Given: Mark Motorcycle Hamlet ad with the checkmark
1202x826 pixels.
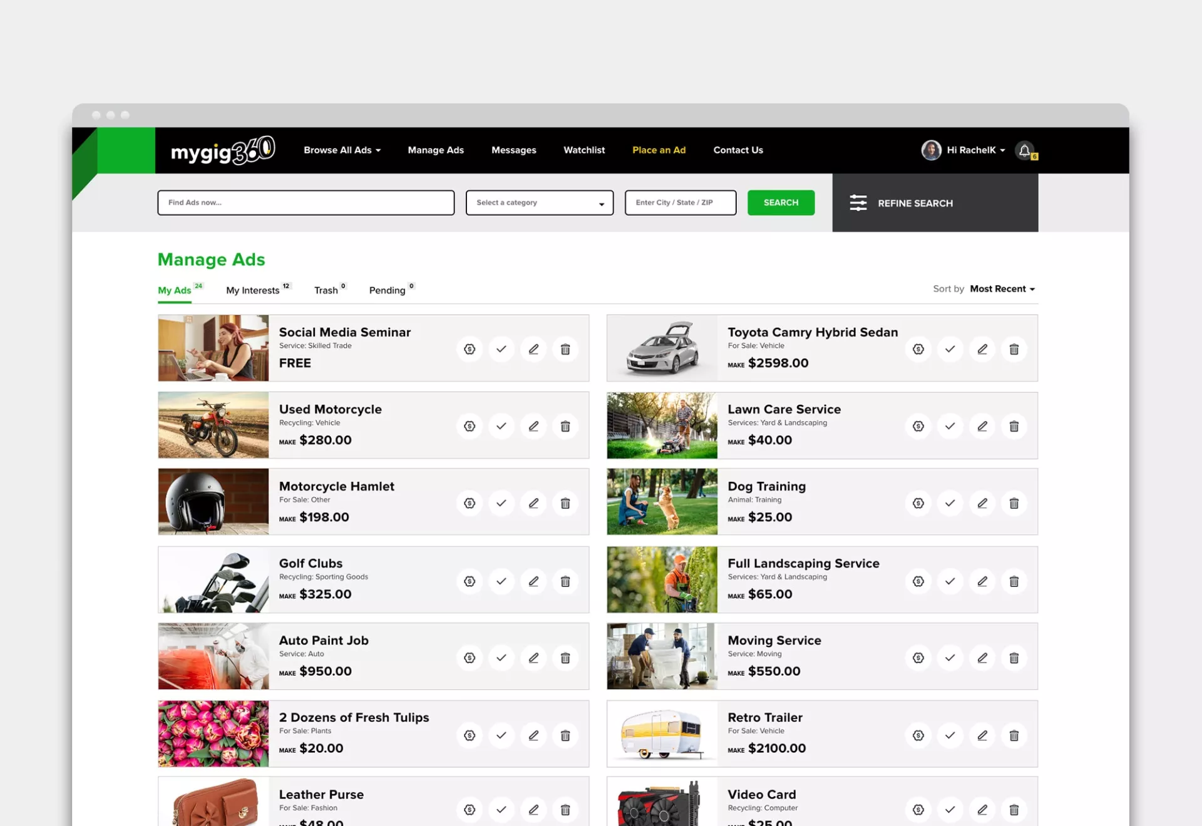Looking at the screenshot, I should tap(501, 503).
